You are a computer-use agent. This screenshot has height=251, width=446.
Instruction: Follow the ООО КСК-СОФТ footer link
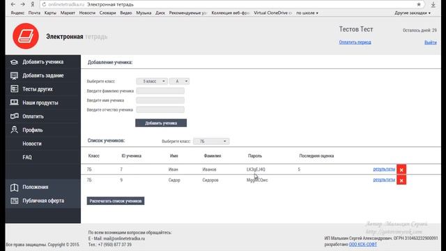click(x=363, y=245)
